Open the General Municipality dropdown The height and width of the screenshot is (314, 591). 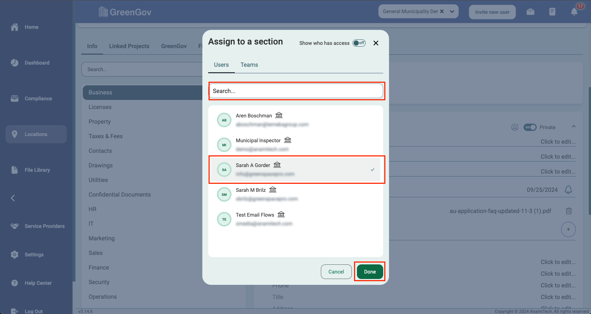pos(452,11)
